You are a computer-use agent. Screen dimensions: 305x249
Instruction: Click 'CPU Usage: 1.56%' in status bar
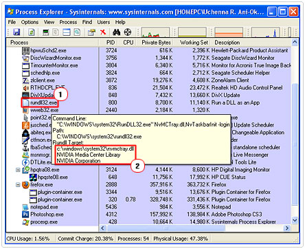(28, 239)
